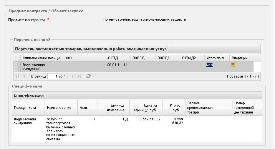Click the Операции column header
275x149 pixels.
click(242, 58)
